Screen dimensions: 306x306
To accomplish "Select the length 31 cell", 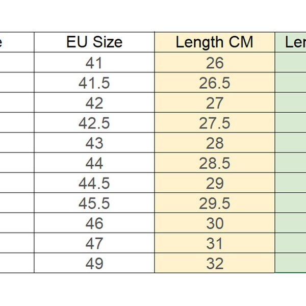I will pos(214,243).
